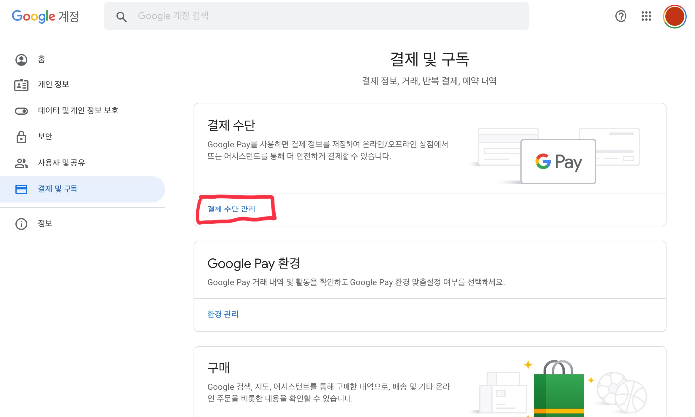The height and width of the screenshot is (417, 695).
Task: Click the 개인 정보 ID card icon
Action: 21,84
